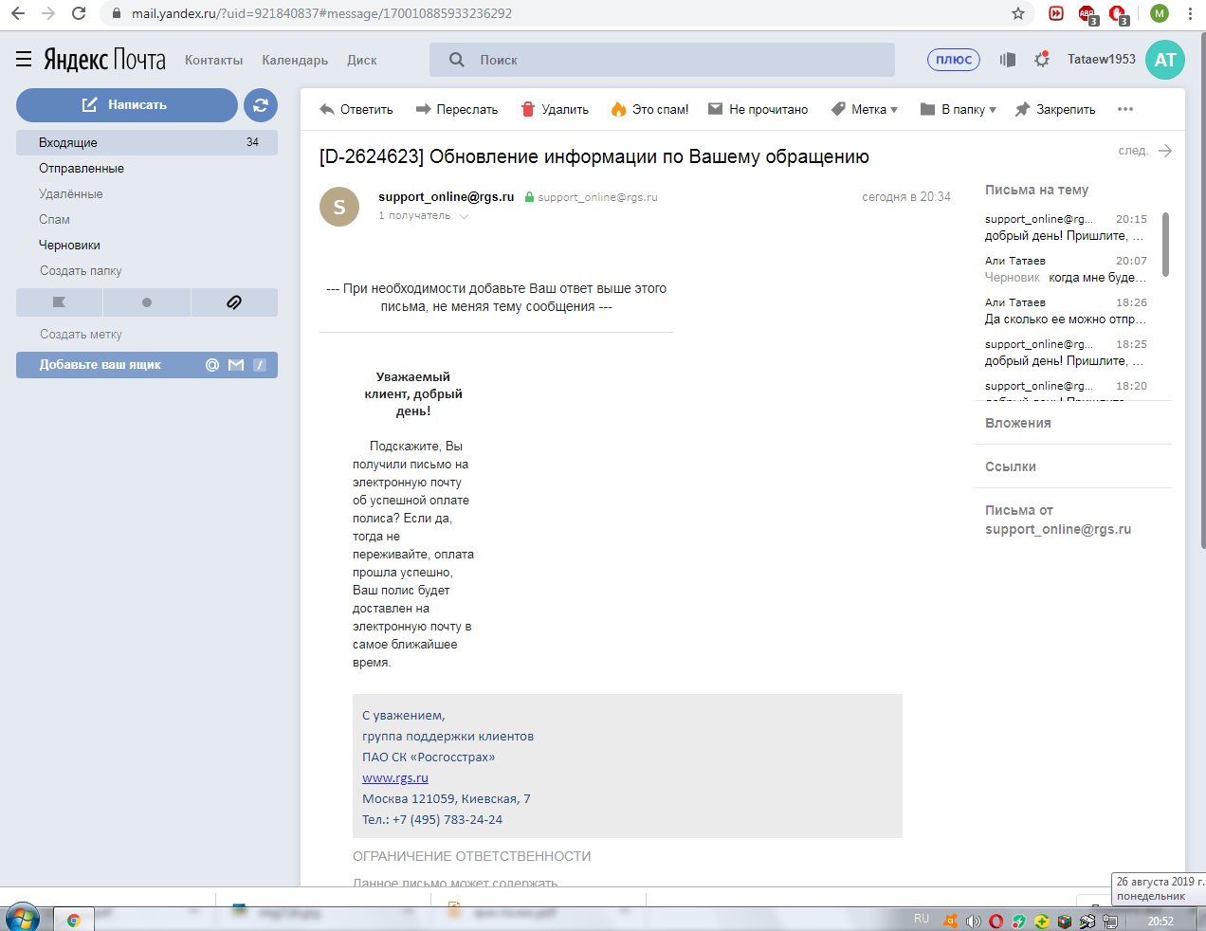Click Удалить to delete the message
The image size is (1206, 931).
(555, 109)
